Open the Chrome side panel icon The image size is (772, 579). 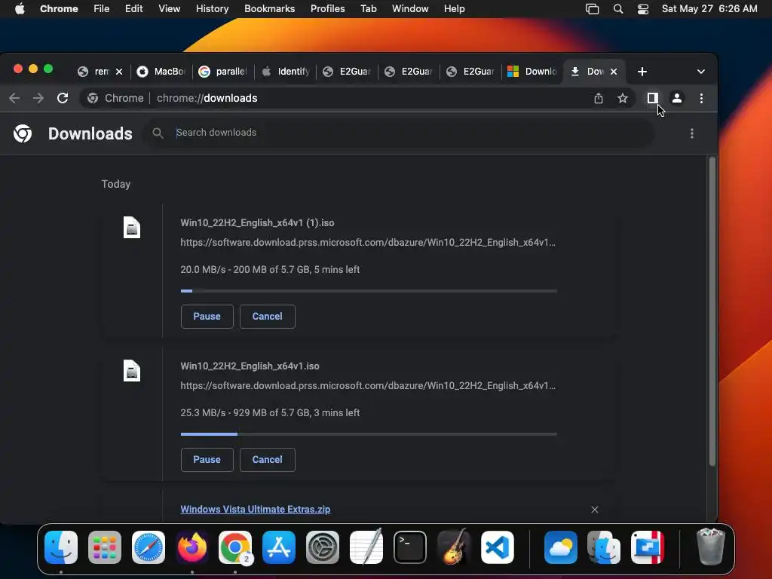coord(652,98)
